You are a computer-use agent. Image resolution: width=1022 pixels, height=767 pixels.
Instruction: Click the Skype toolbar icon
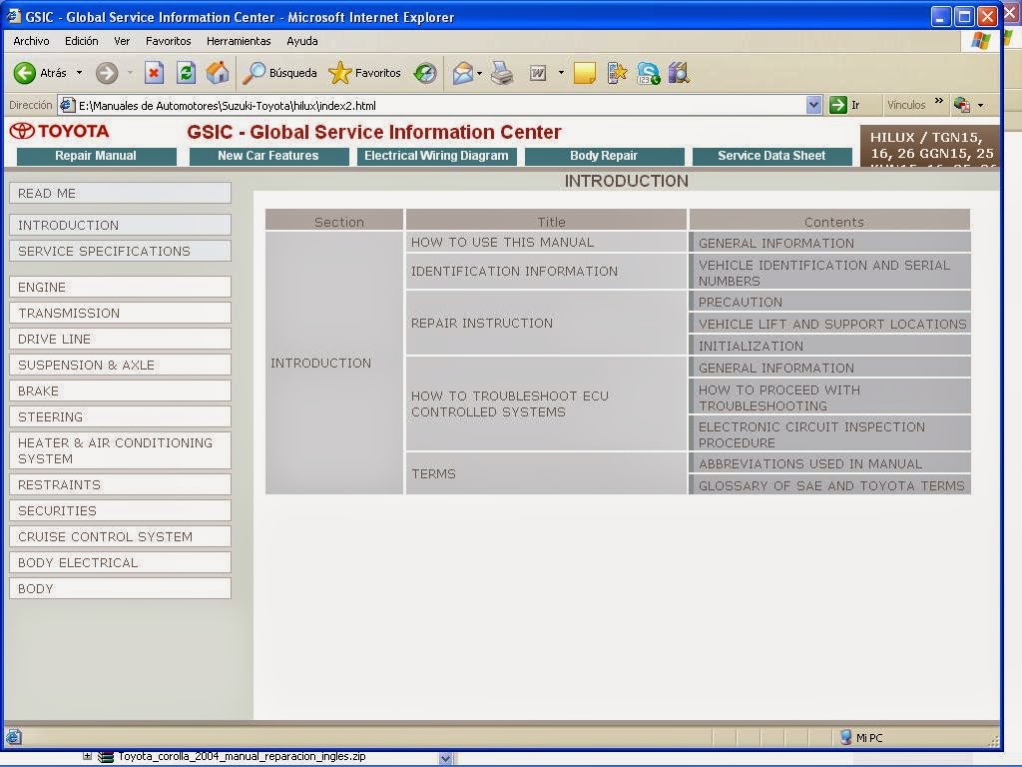coord(648,72)
